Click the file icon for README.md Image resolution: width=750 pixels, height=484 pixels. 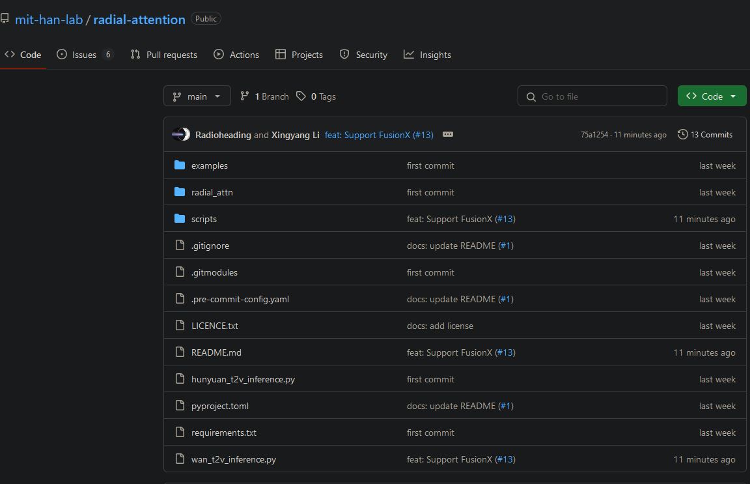point(180,352)
